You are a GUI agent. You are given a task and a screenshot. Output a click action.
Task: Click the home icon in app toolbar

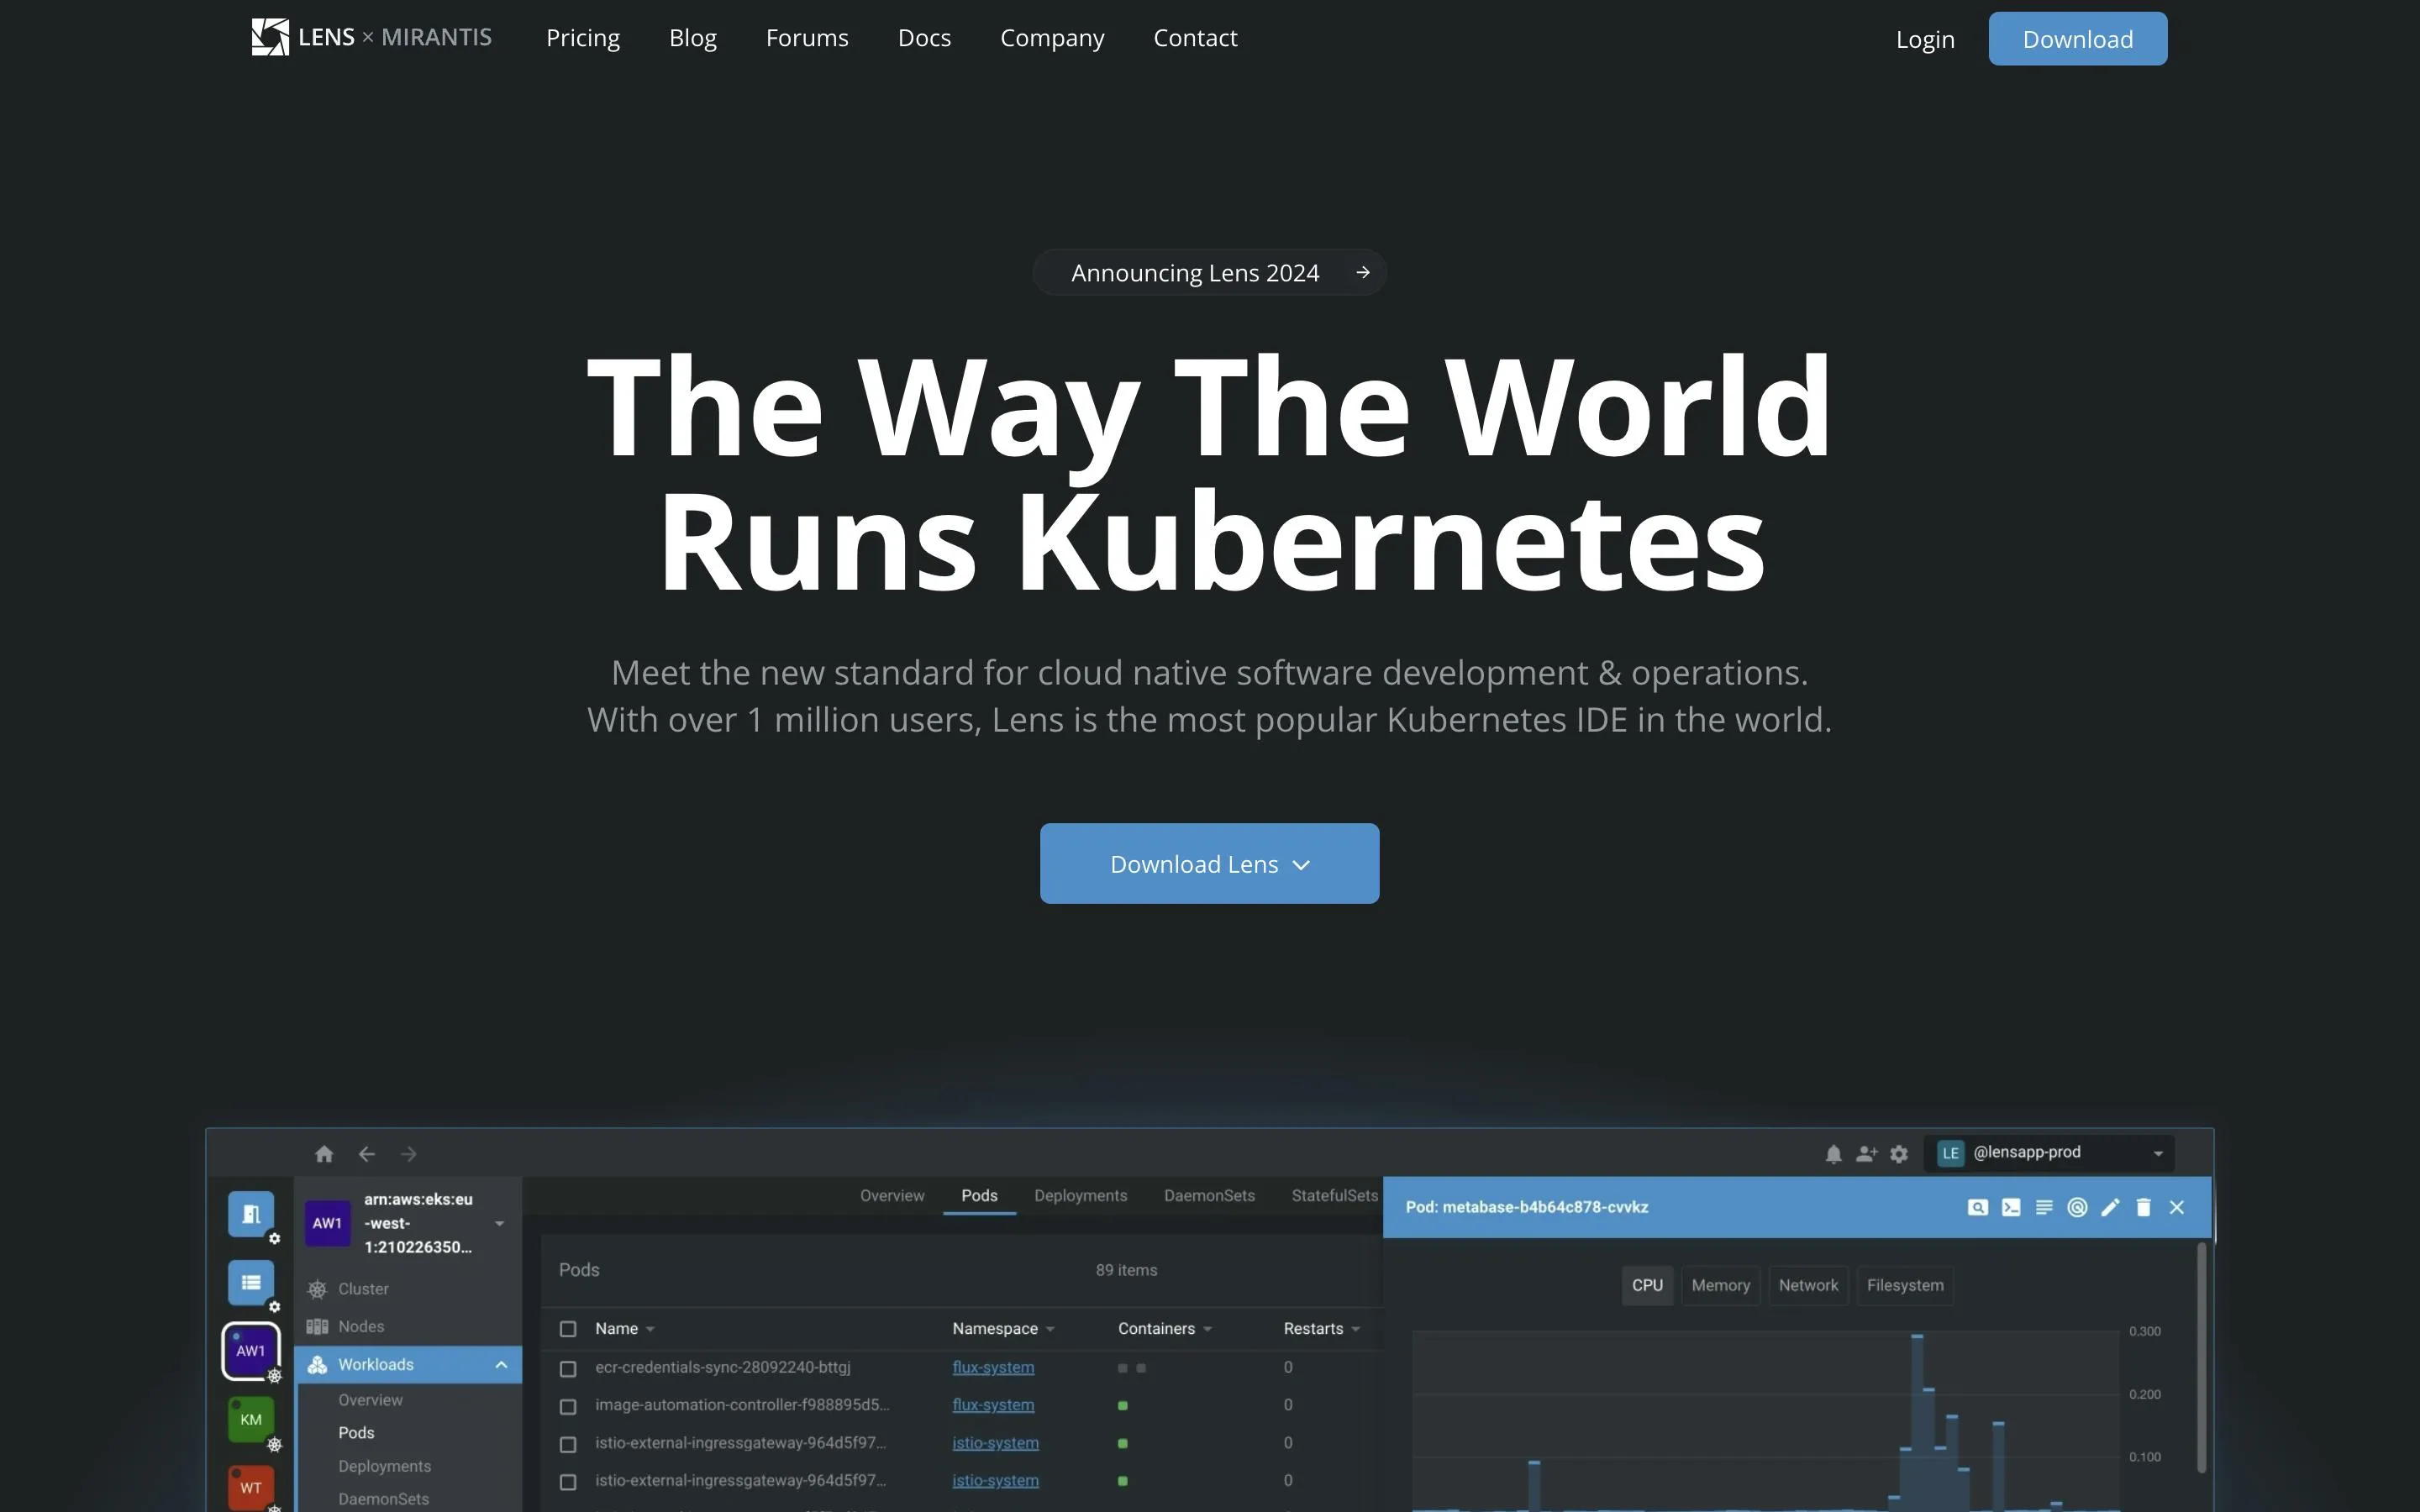point(324,1154)
